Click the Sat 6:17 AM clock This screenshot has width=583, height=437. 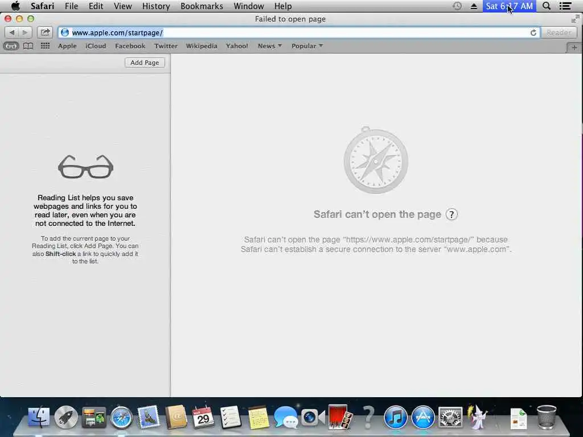(x=510, y=6)
